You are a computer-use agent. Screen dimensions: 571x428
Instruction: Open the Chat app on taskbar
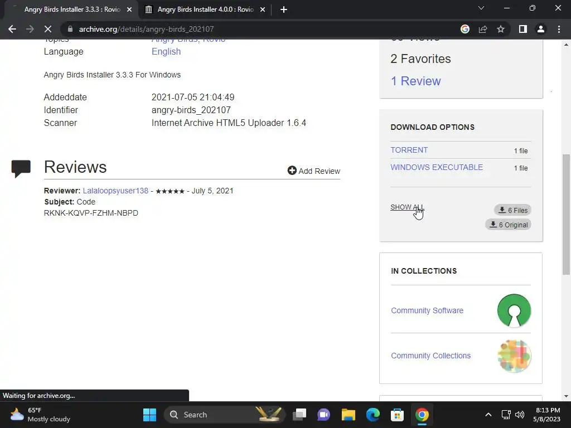pyautogui.click(x=324, y=415)
